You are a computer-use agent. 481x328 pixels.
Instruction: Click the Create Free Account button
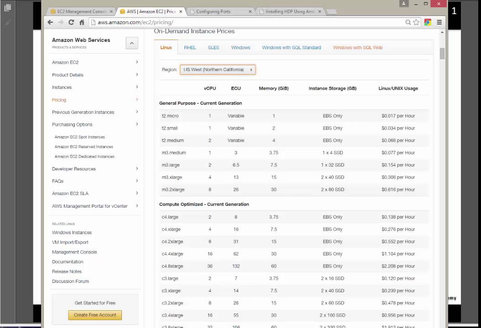coord(95,315)
